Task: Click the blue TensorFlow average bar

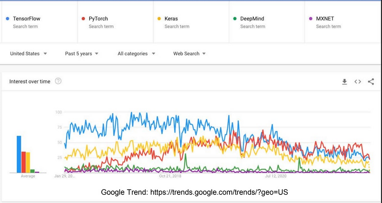Action: click(x=19, y=154)
